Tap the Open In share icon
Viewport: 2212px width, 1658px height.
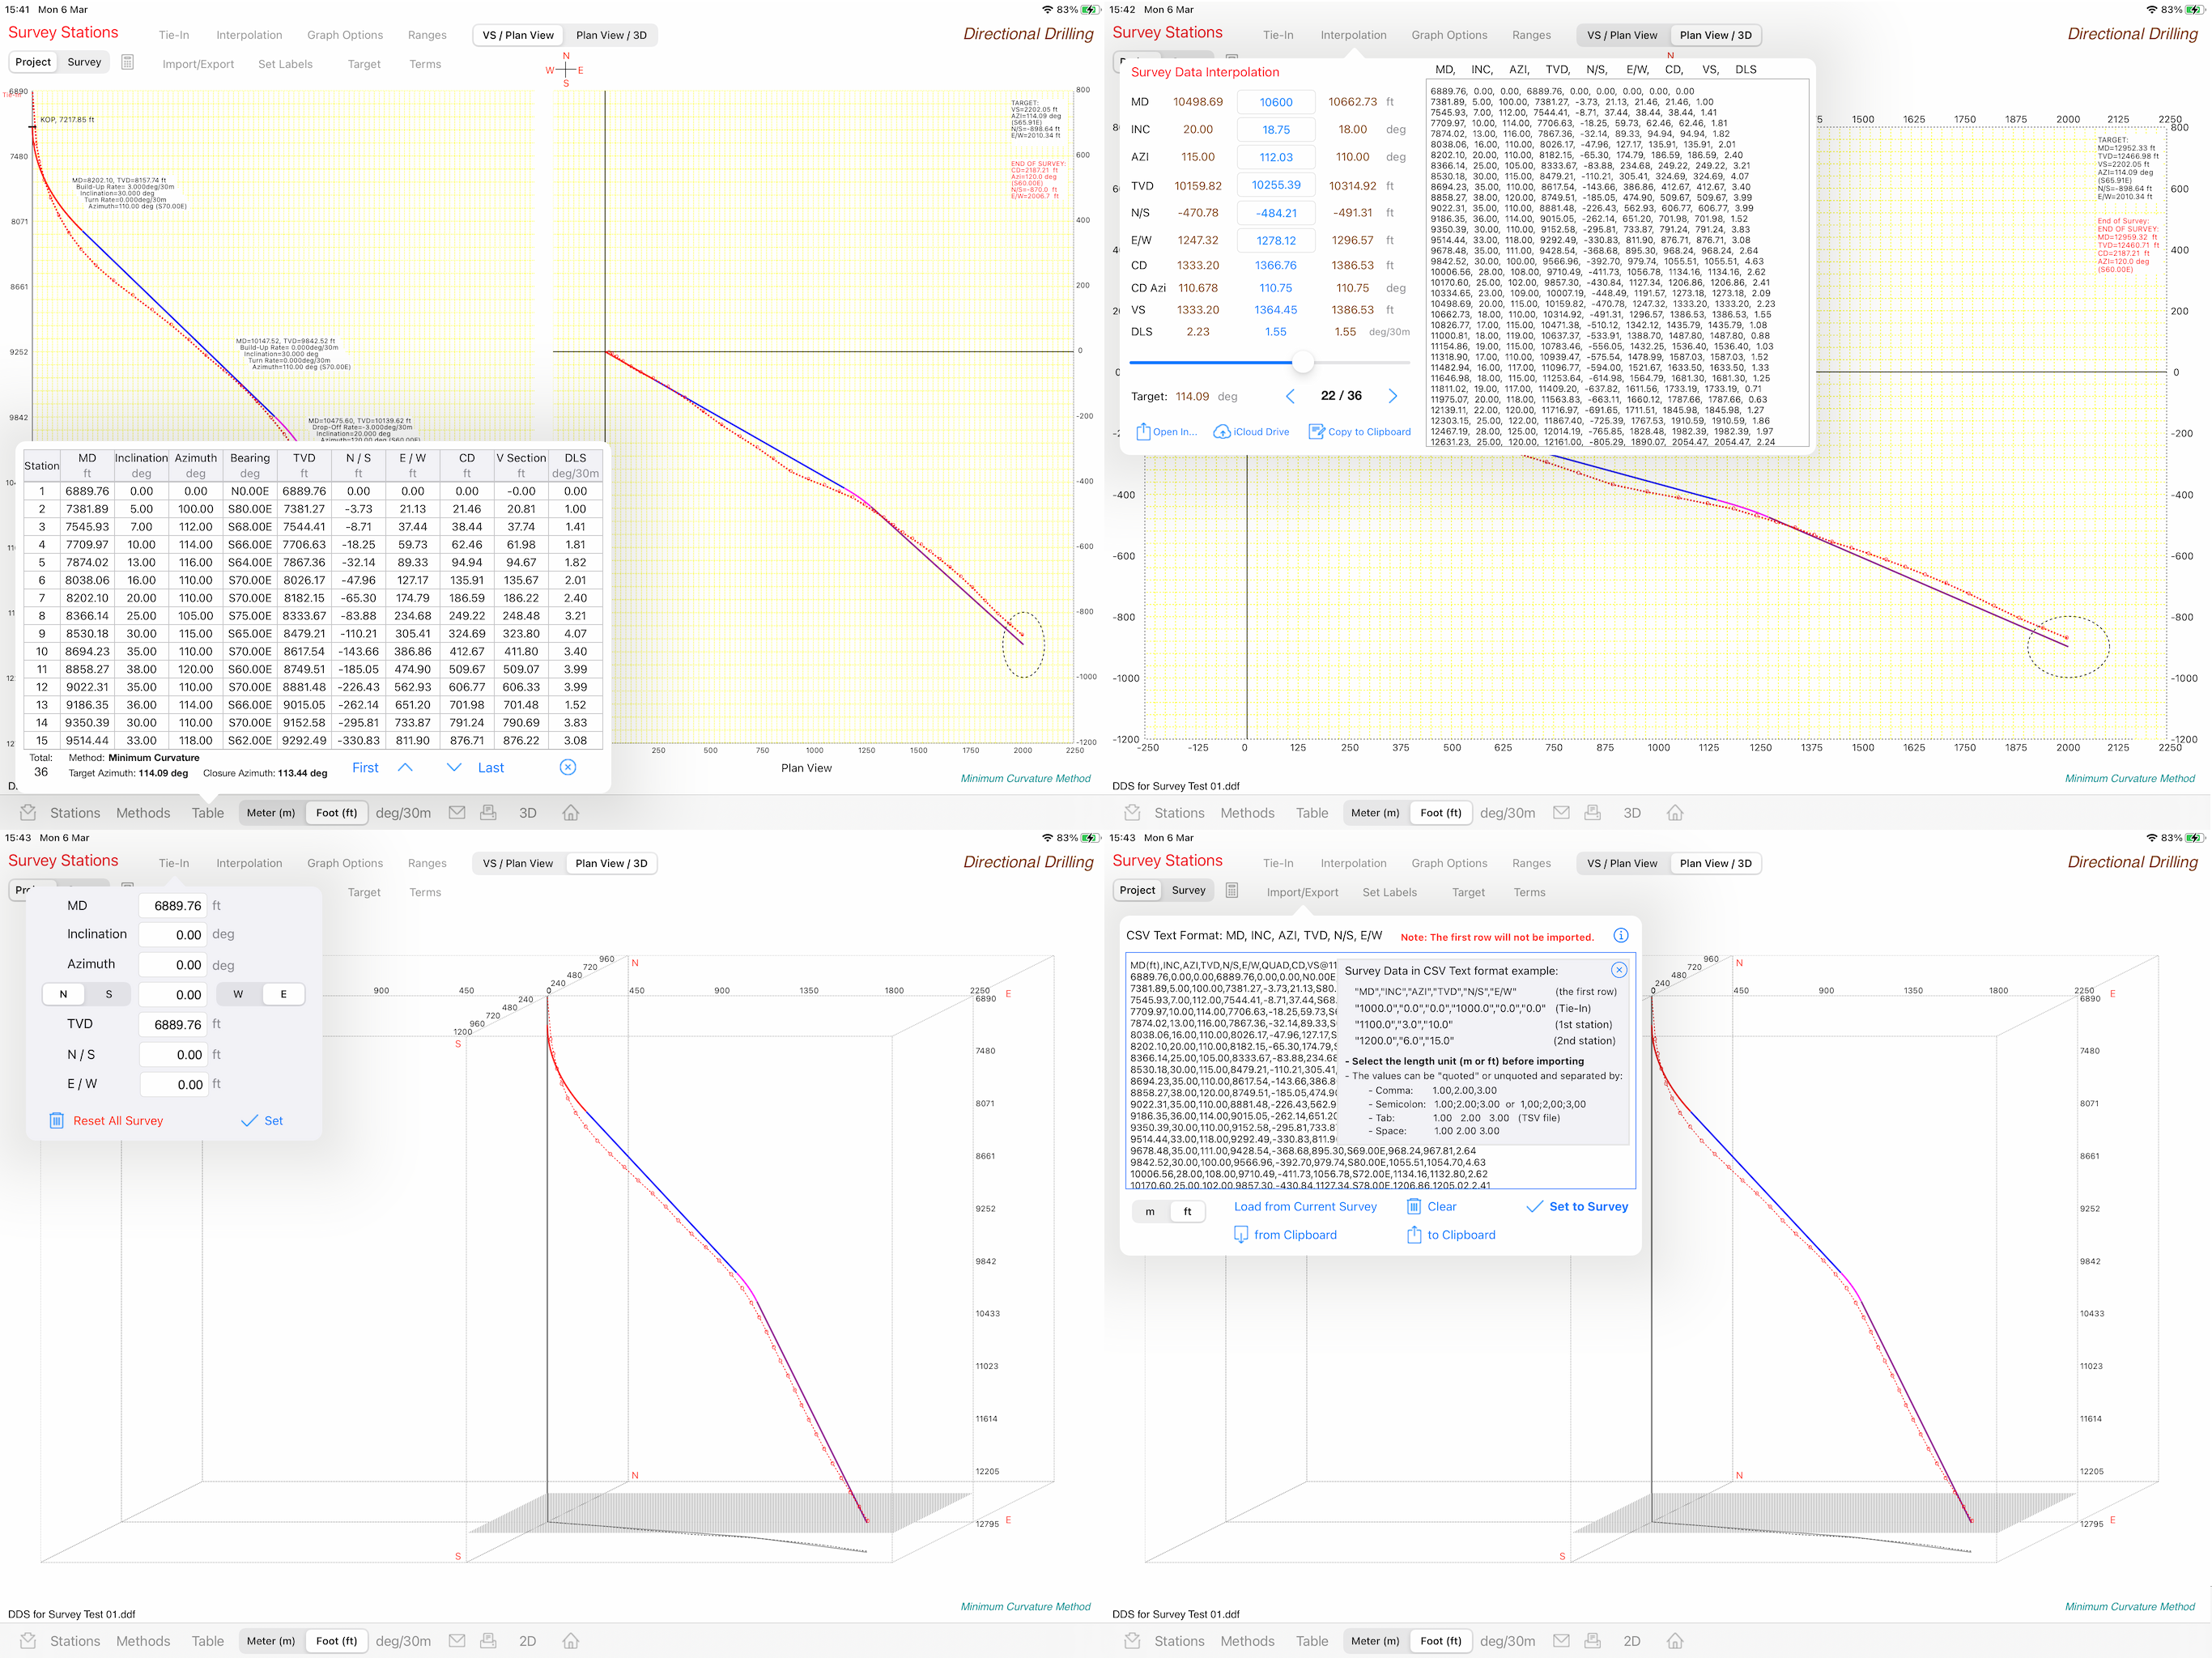[x=1143, y=432]
